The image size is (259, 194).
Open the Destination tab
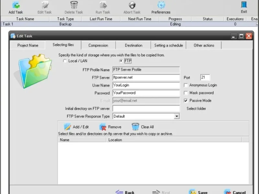pos(133,45)
